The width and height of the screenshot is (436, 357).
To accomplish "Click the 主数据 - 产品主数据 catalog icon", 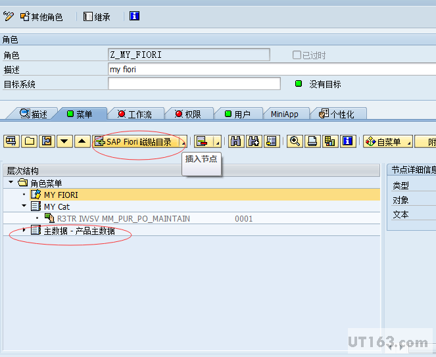I will [36, 230].
